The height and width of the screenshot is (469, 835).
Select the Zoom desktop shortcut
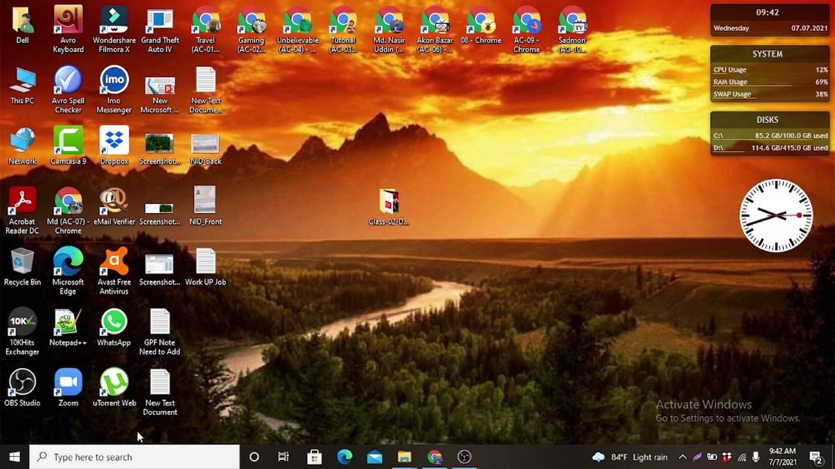click(68, 388)
